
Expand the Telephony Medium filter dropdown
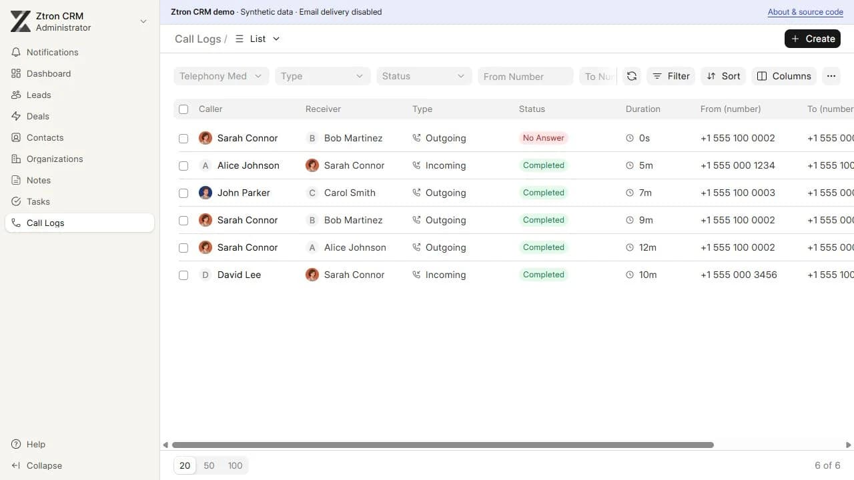(x=222, y=76)
